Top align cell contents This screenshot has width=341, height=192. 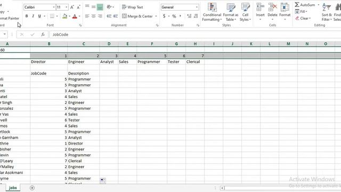click(x=87, y=7)
